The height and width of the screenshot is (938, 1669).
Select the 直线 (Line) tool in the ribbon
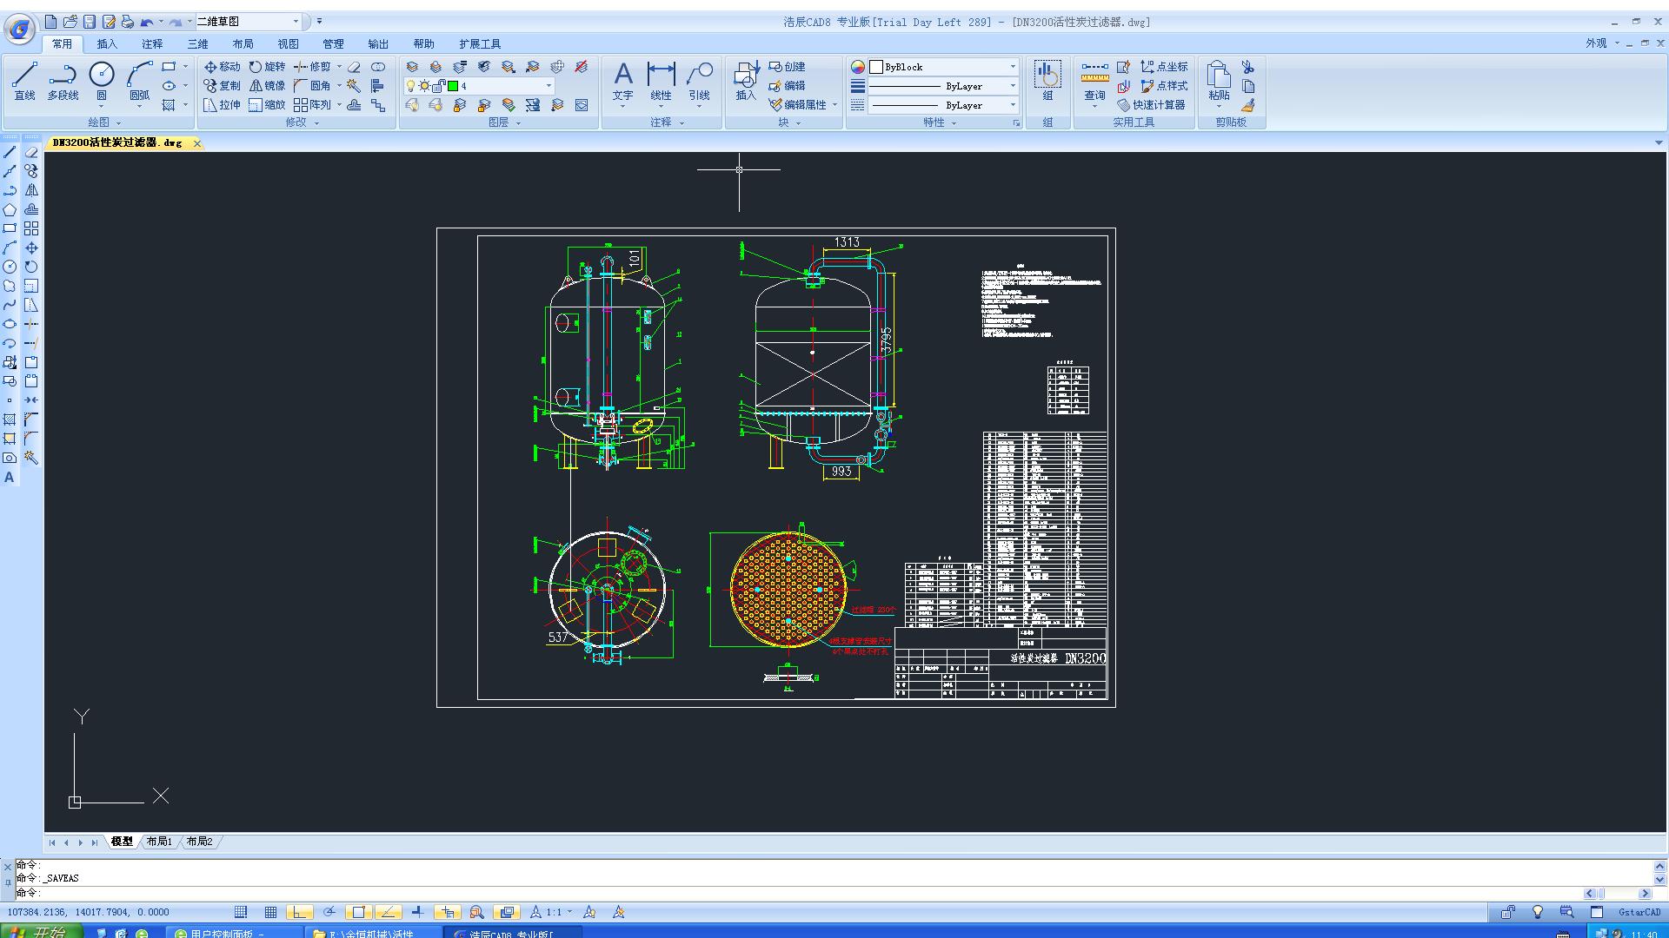24,76
